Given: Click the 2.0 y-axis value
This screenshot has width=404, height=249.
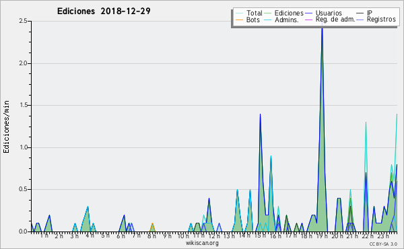Looking at the screenshot, I should (23, 63).
